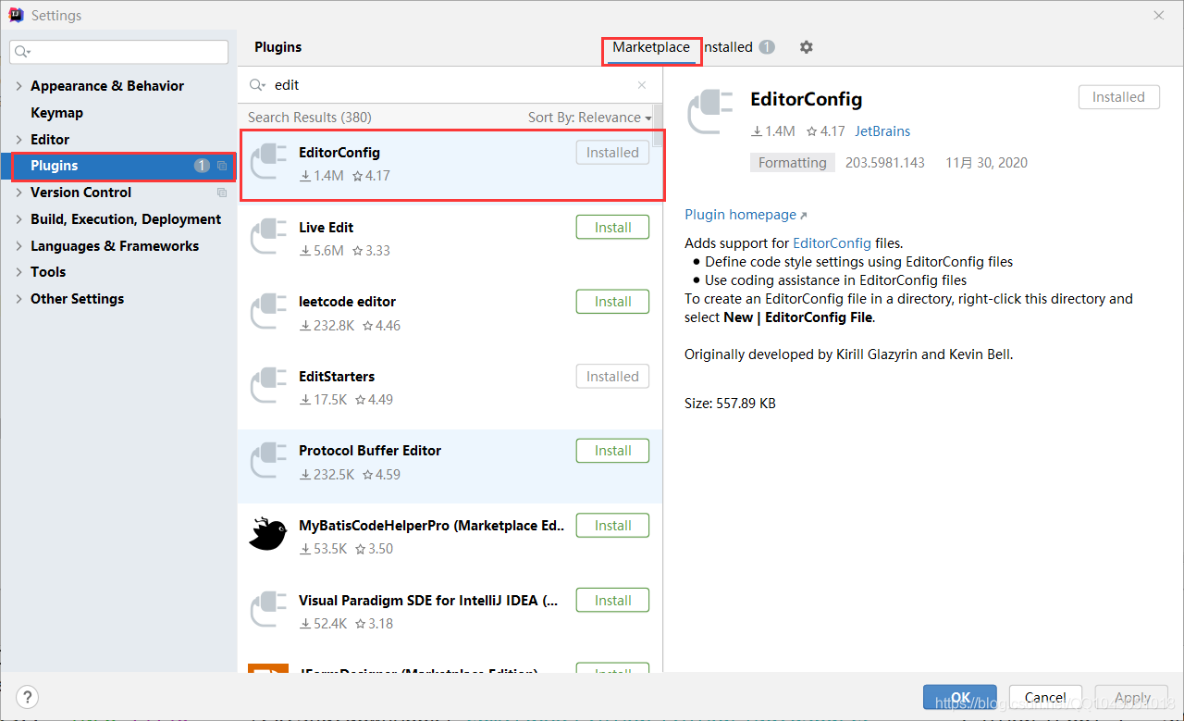Install MyBatisCodeHelperPro plugin

612,526
